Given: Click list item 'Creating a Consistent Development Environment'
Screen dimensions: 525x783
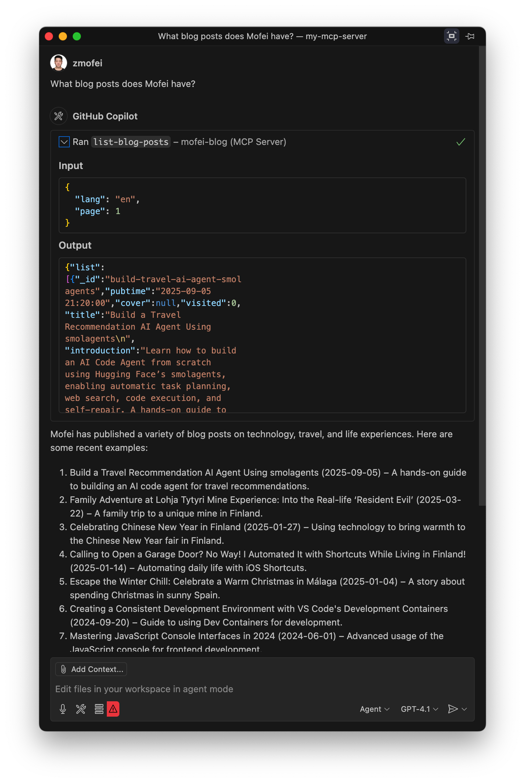Looking at the screenshot, I should [x=259, y=615].
